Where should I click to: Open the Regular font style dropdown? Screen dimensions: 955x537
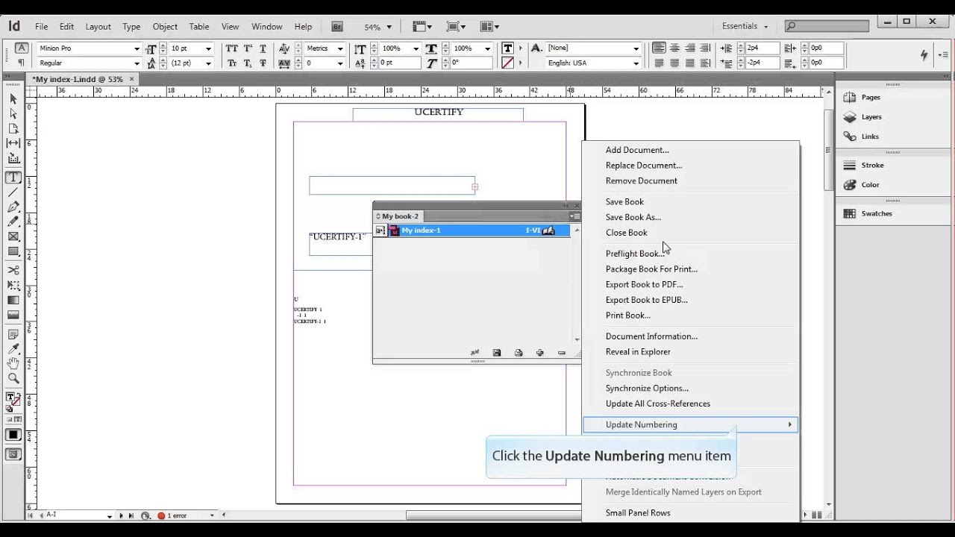137,63
